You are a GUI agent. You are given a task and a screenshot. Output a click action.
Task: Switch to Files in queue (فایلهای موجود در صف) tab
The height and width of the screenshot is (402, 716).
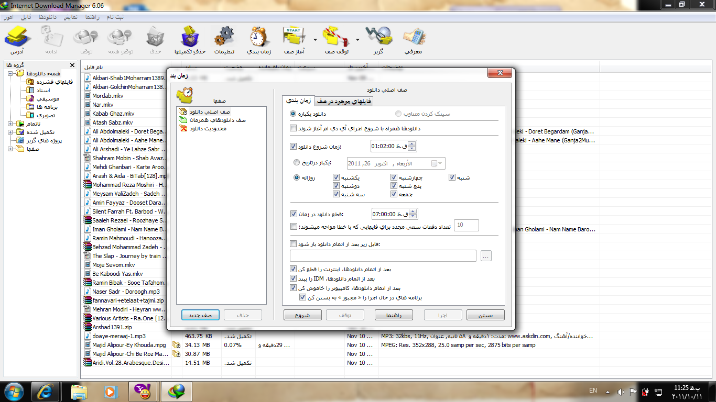pos(343,101)
